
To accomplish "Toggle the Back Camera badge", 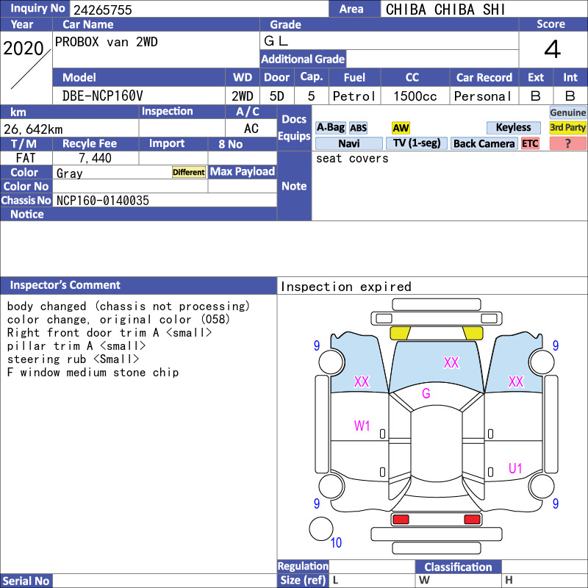I will 484,143.
